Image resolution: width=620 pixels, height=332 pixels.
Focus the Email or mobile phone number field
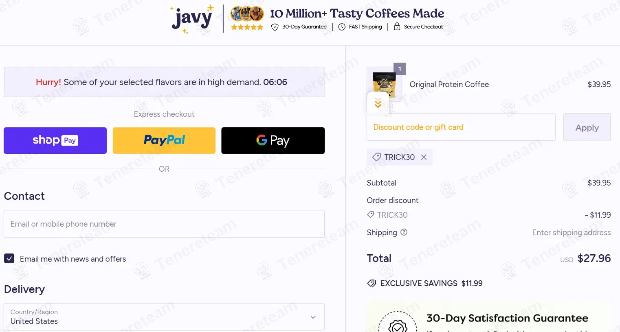point(164,224)
